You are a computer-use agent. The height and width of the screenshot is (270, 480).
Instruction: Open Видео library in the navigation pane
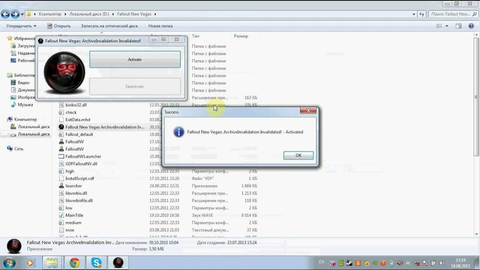tap(23, 82)
